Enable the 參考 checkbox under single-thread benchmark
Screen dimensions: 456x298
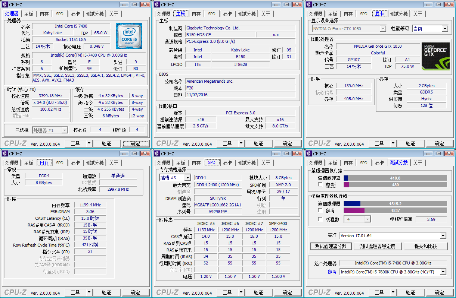pyautogui.click(x=320, y=185)
